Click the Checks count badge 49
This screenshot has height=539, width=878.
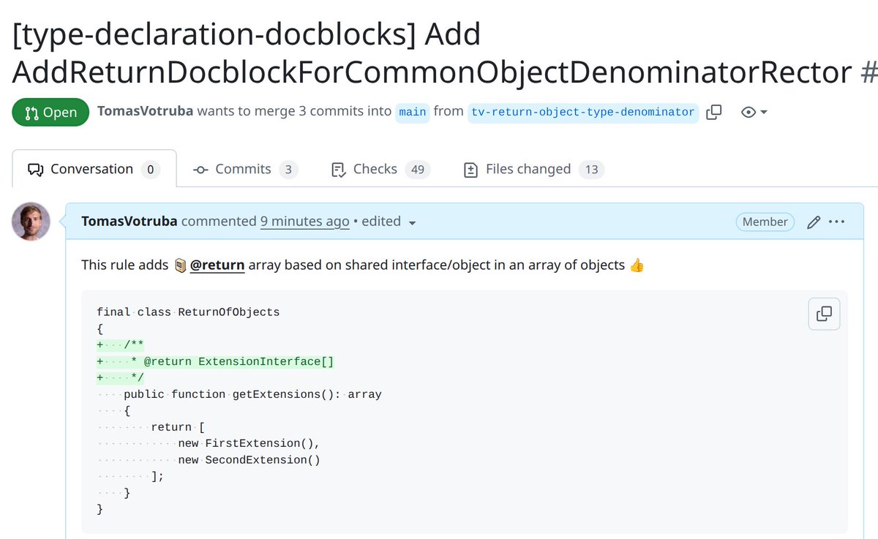[418, 170]
